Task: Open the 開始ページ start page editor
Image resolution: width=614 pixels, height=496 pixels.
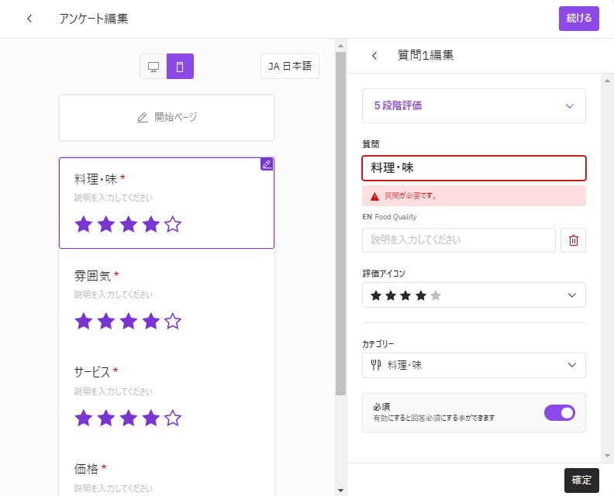Action: click(x=167, y=118)
